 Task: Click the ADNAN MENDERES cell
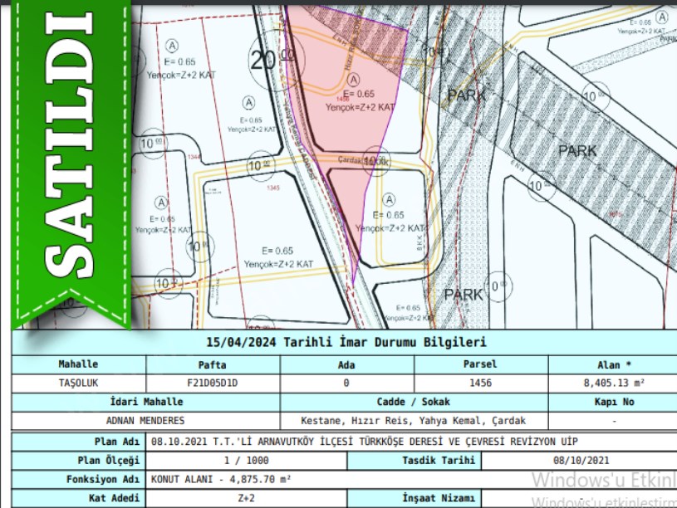pyautogui.click(x=146, y=421)
